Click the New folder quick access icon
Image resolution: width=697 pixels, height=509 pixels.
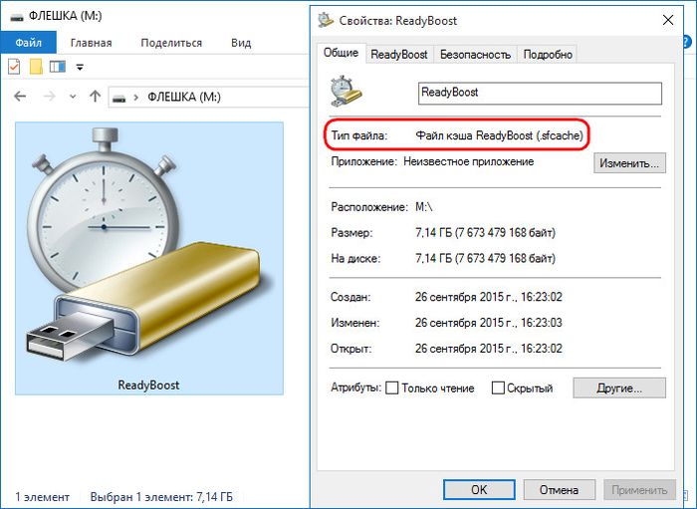(x=36, y=67)
